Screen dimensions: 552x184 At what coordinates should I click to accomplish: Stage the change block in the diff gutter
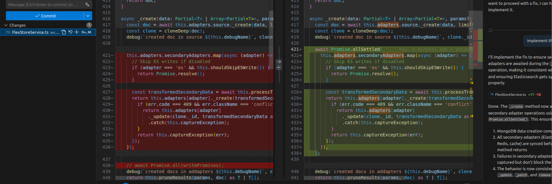coord(279,68)
